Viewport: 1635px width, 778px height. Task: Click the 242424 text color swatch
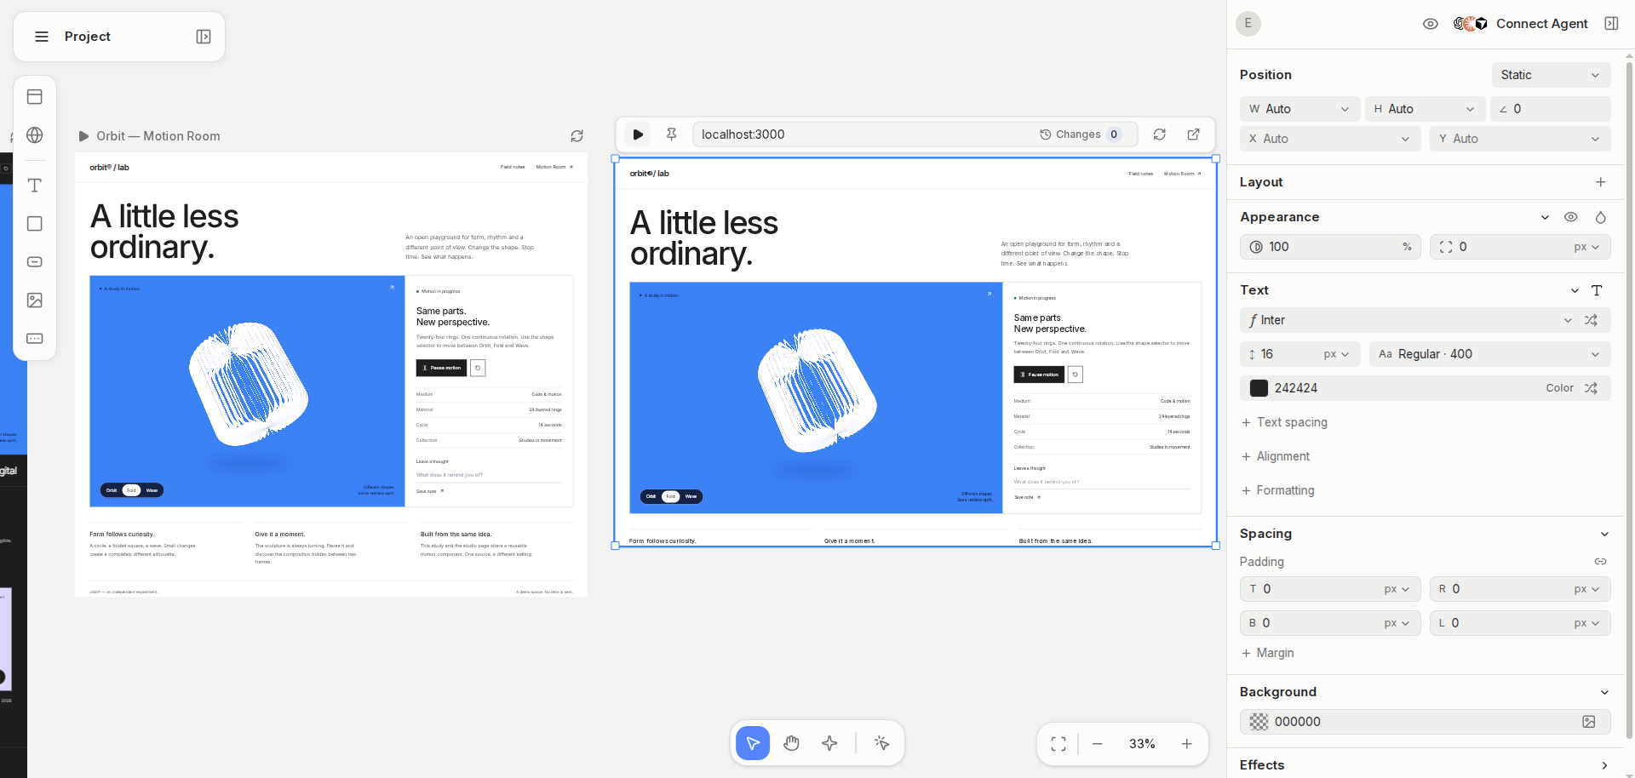[1259, 388]
